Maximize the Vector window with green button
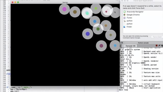163x92 pixels. coord(18,2)
